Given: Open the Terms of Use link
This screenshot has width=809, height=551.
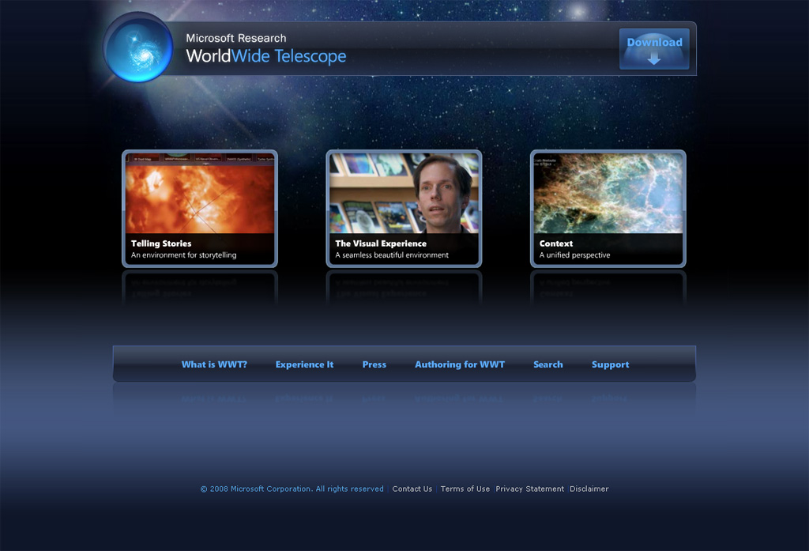Looking at the screenshot, I should coord(465,489).
